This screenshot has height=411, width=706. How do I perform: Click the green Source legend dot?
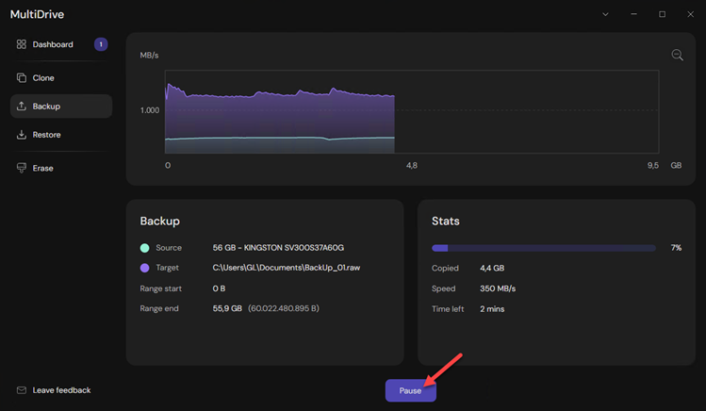click(144, 248)
